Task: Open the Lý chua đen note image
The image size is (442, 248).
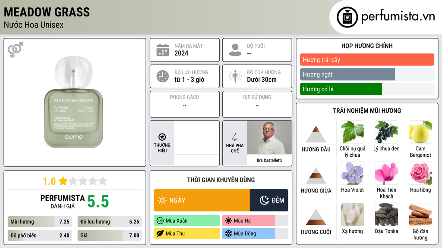Action: coord(386,132)
